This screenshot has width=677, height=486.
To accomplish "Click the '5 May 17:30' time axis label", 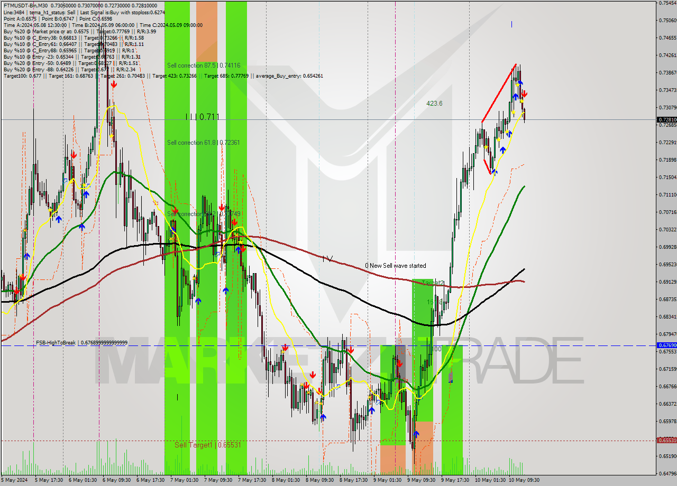I will click(x=49, y=480).
